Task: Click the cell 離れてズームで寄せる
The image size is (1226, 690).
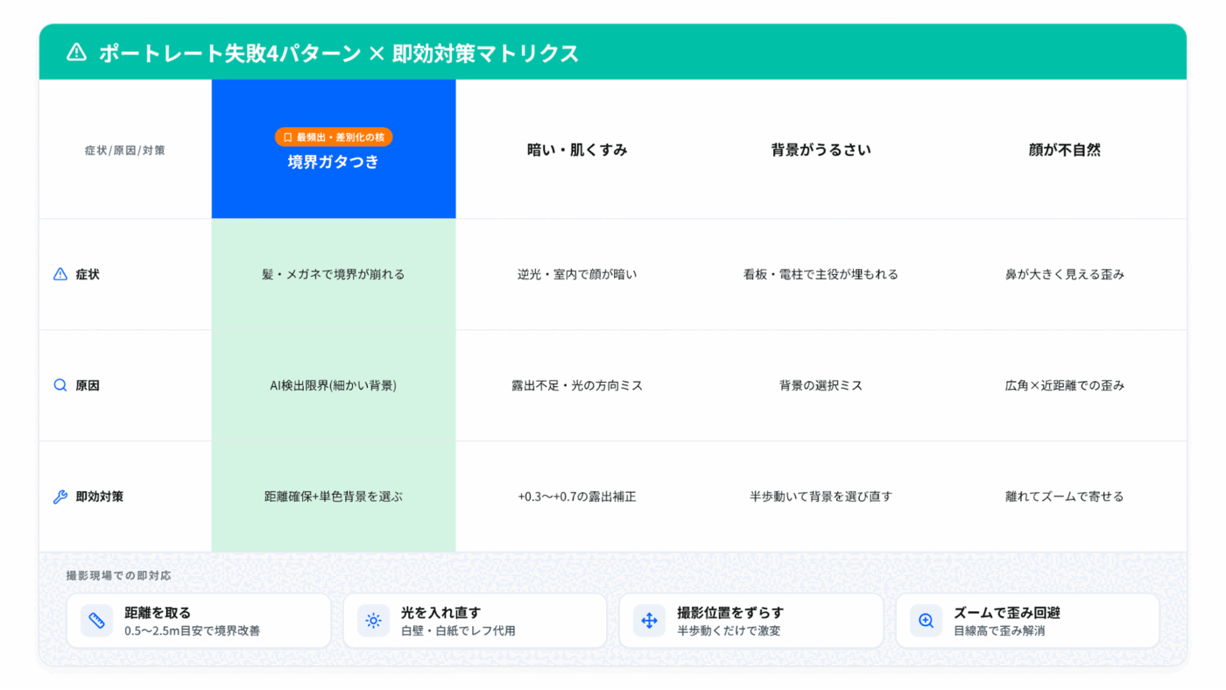Action: tap(1065, 496)
